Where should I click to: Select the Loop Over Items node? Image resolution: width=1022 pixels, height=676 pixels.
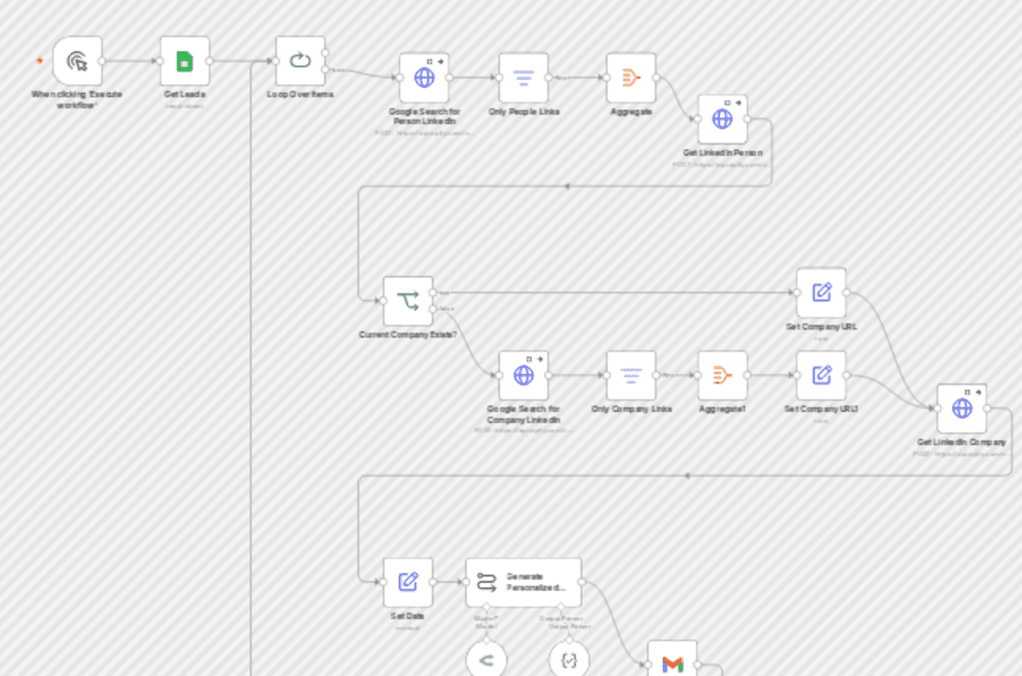[301, 61]
